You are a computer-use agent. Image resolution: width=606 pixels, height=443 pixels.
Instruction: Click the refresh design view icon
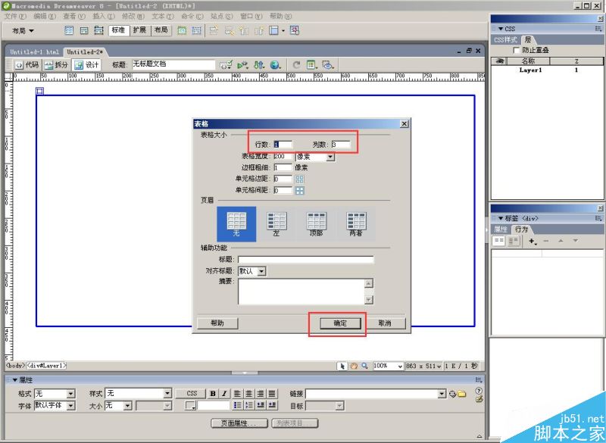pyautogui.click(x=296, y=65)
